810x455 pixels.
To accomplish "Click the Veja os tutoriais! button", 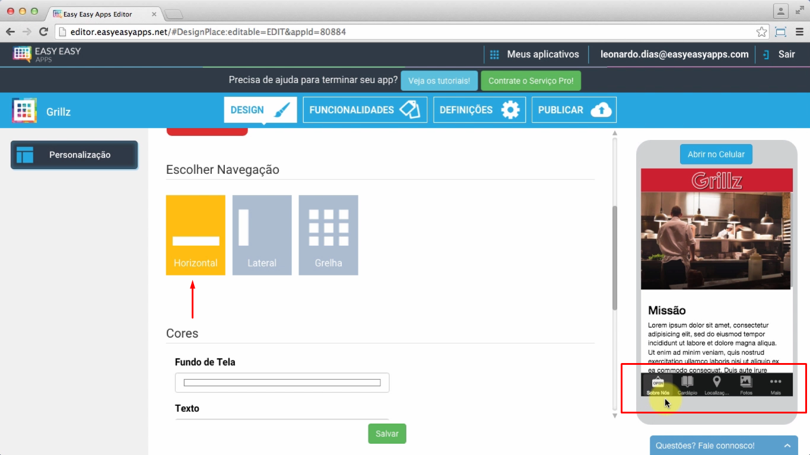I will 439,81.
